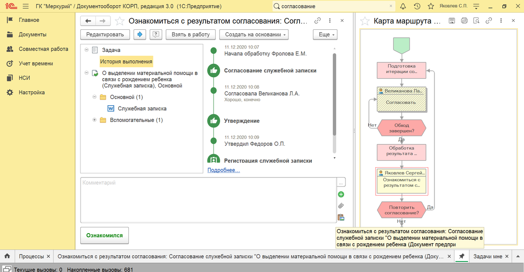Get link to the route map
The image size is (524, 272).
[489, 21]
